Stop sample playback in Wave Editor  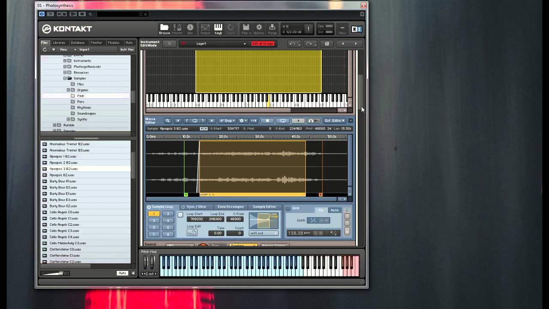(x=267, y=121)
